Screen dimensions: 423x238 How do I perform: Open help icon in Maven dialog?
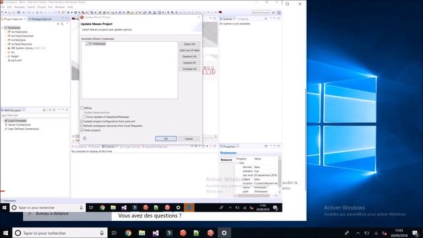pos(85,138)
